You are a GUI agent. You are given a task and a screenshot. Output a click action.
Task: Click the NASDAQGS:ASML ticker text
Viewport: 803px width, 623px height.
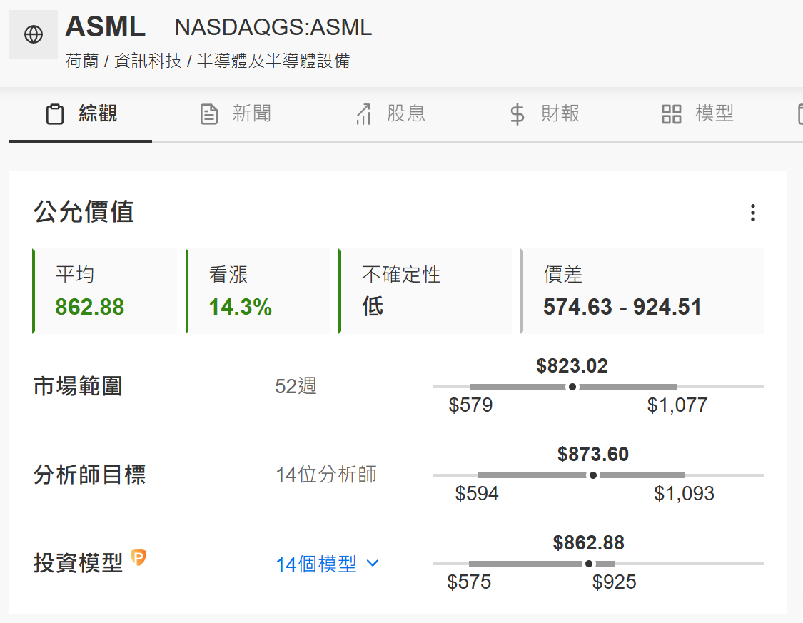(273, 27)
